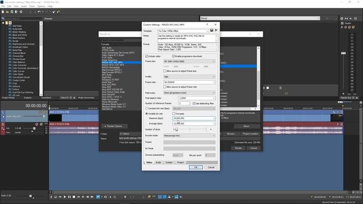This screenshot has width=363, height=204.
Task: Click Cancel in Custom Settings dialog
Action: tap(211, 167)
